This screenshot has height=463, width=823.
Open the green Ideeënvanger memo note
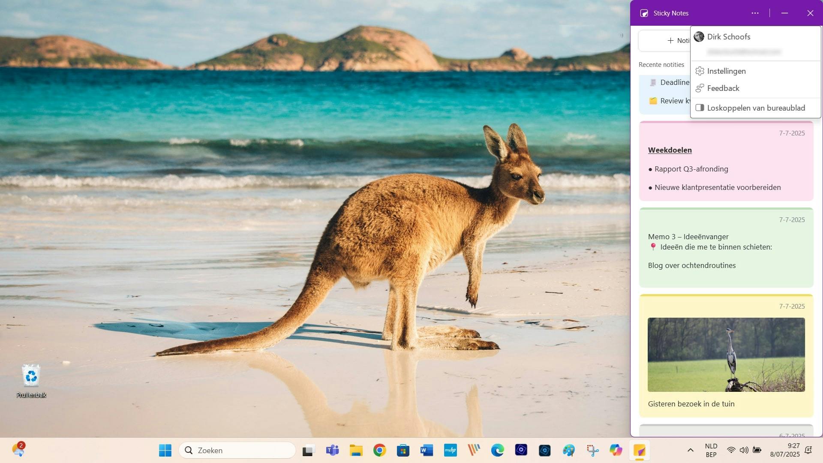726,248
